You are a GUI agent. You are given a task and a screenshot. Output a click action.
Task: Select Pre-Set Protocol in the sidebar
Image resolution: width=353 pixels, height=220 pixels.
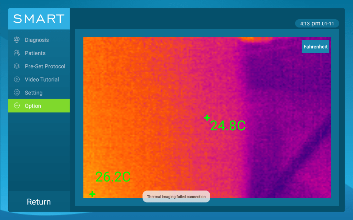pyautogui.click(x=45, y=66)
